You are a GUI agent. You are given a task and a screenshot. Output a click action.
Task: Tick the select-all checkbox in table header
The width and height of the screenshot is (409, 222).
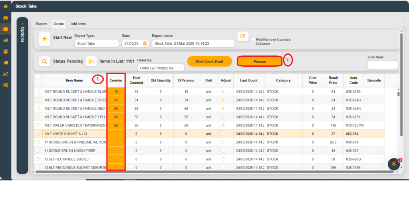coord(38,78)
